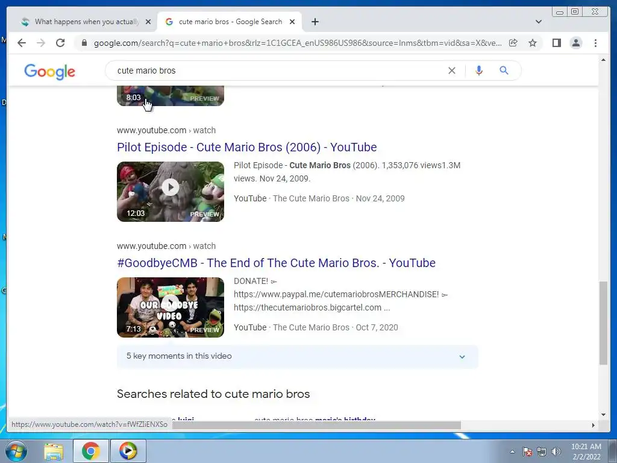
Task: Open the network tray icon
Action: click(x=542, y=452)
